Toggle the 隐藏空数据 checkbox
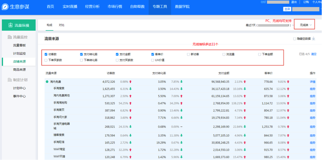 (x=294, y=38)
